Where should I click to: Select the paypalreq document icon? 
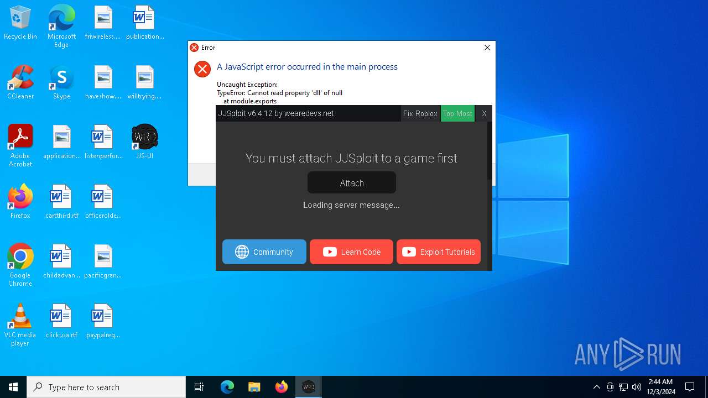pyautogui.click(x=103, y=322)
